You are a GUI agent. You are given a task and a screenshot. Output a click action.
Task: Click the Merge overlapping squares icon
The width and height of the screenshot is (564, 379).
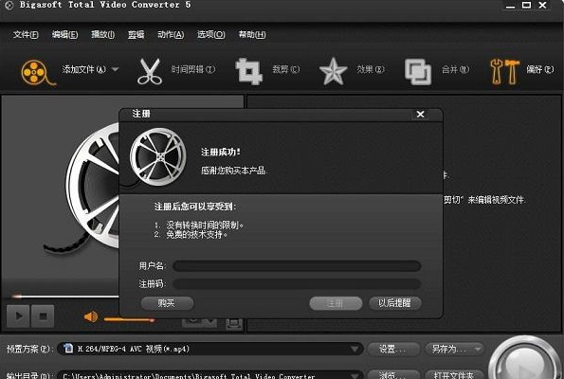pyautogui.click(x=418, y=72)
